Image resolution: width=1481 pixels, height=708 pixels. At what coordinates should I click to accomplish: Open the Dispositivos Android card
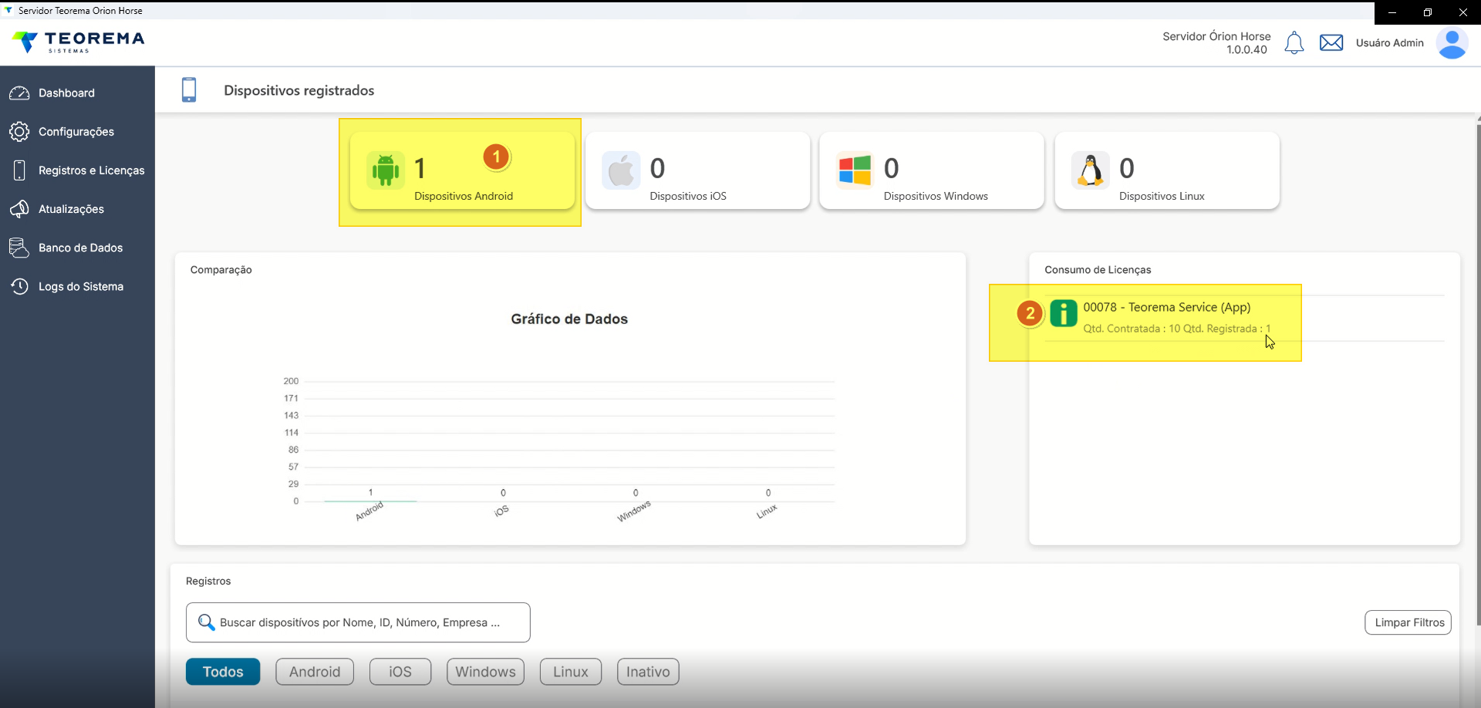(x=462, y=170)
